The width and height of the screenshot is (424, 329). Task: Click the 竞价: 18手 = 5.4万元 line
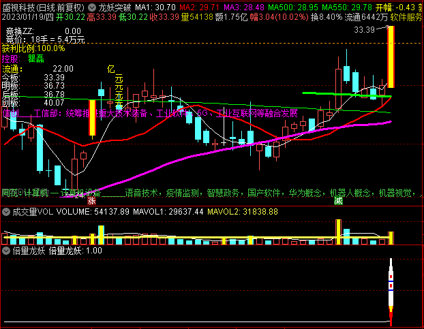pos(46,40)
